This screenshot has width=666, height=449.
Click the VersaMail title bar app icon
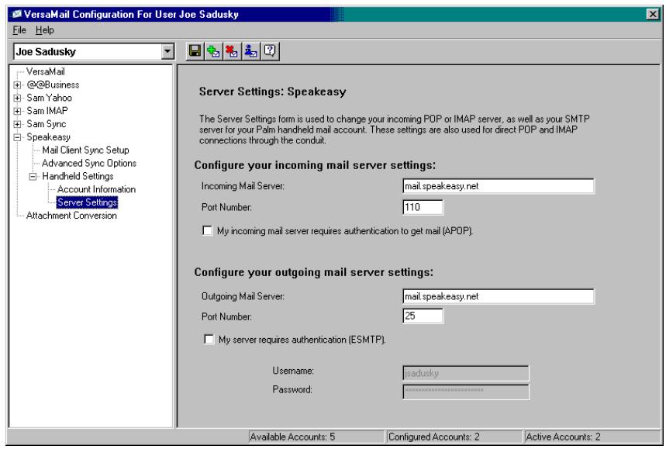(x=16, y=14)
